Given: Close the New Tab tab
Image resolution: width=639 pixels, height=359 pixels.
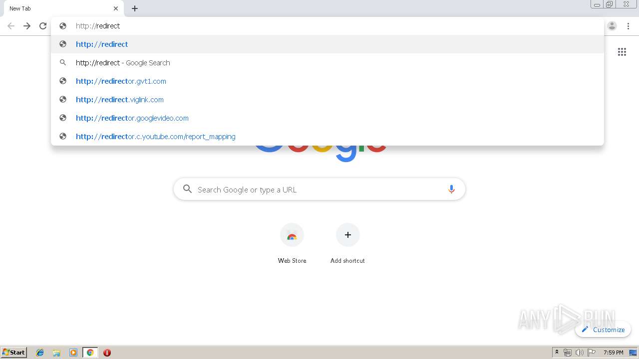Looking at the screenshot, I should click(x=116, y=8).
